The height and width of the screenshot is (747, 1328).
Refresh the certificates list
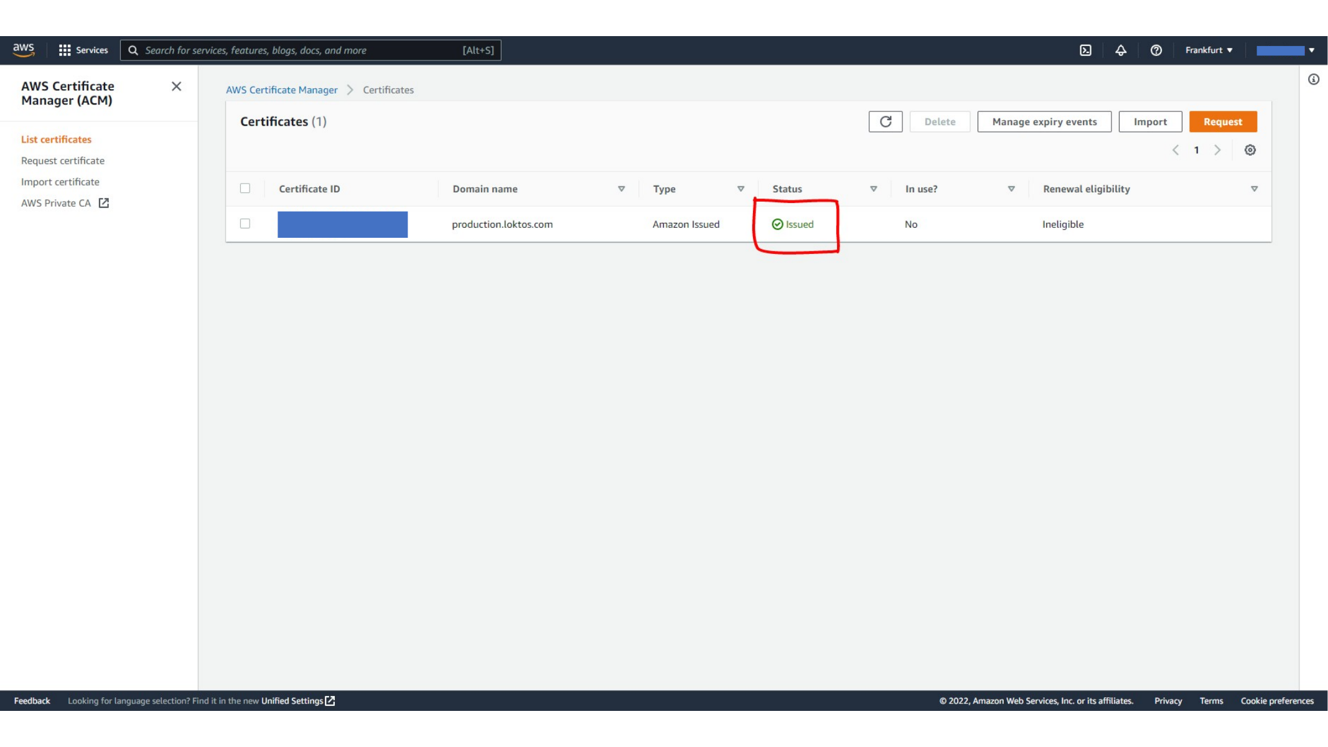(x=885, y=122)
